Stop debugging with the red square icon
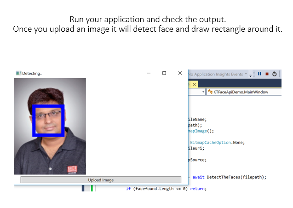This screenshot has width=293, height=208. coord(267,74)
